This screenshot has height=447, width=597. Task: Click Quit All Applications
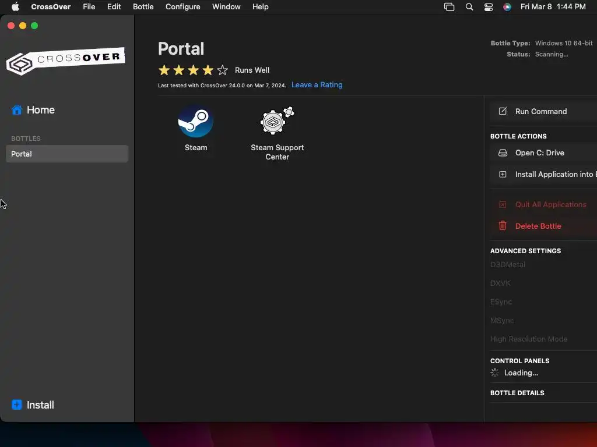543,204
